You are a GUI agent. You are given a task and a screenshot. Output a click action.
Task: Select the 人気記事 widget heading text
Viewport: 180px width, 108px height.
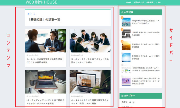pos(129,12)
